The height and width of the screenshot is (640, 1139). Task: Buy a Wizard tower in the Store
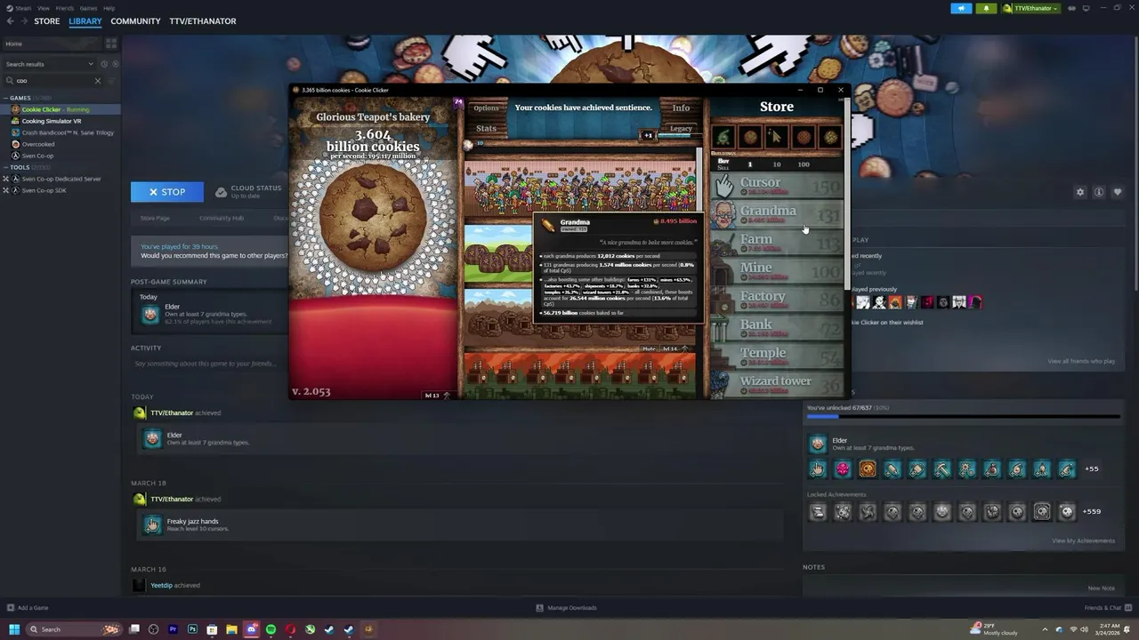click(776, 384)
